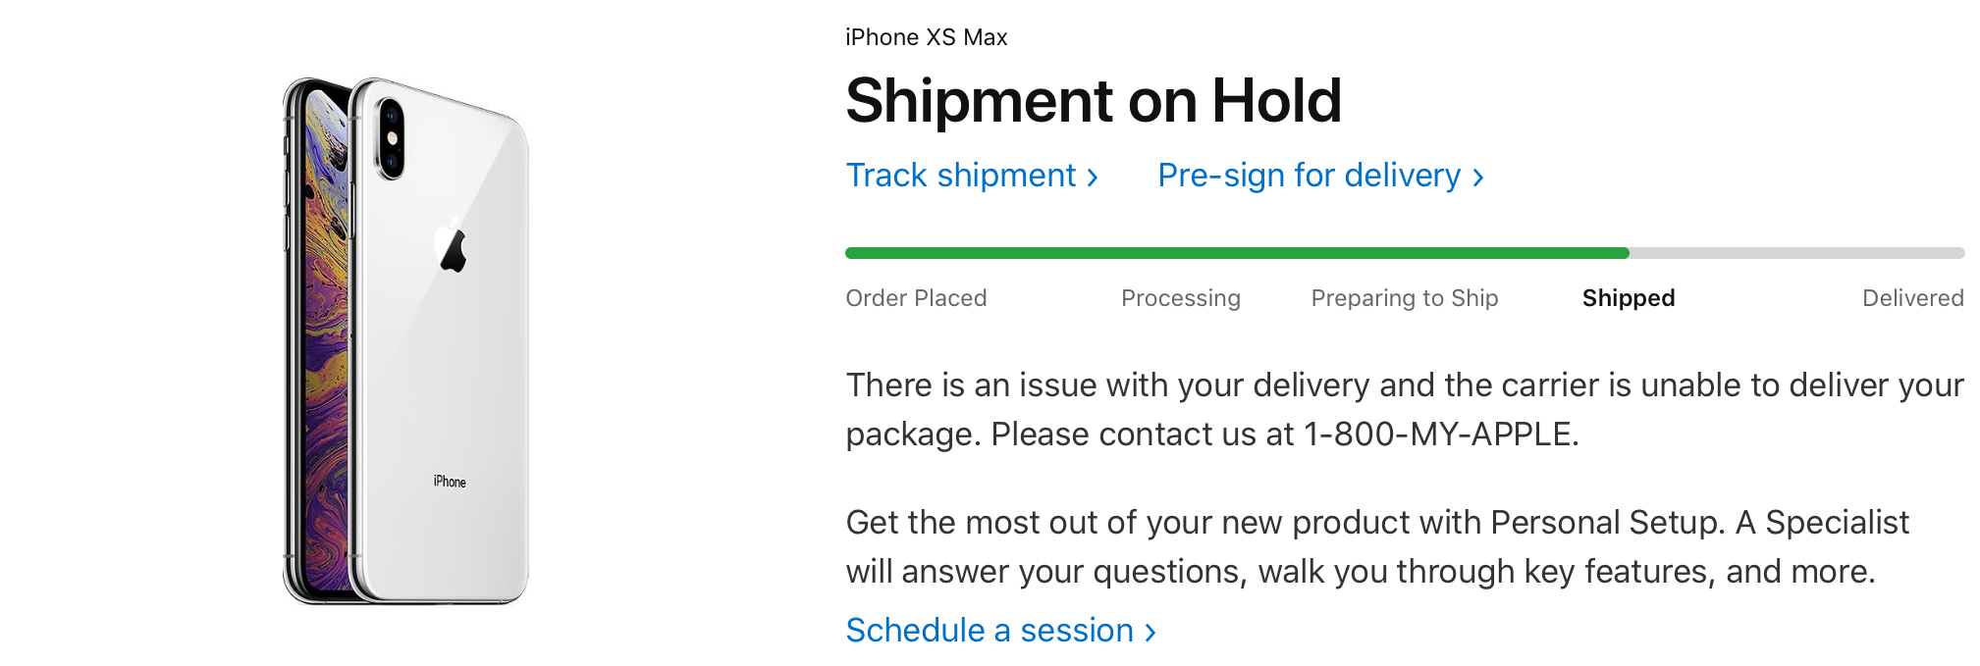Click the iPhone wordmark on the phone back
Image resolution: width=1980 pixels, height=666 pixels.
click(450, 482)
